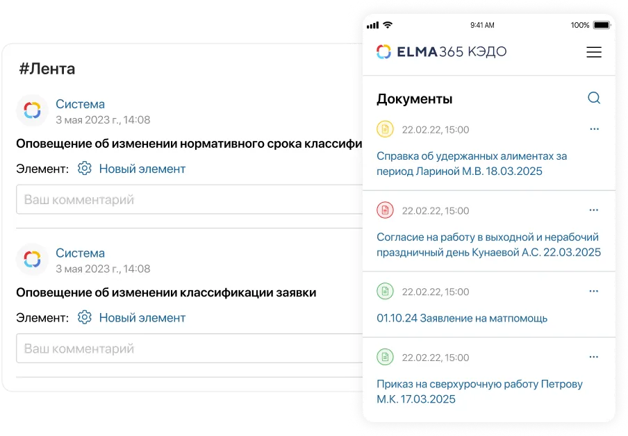Open the hamburger menu in ELMA365 header

[593, 52]
